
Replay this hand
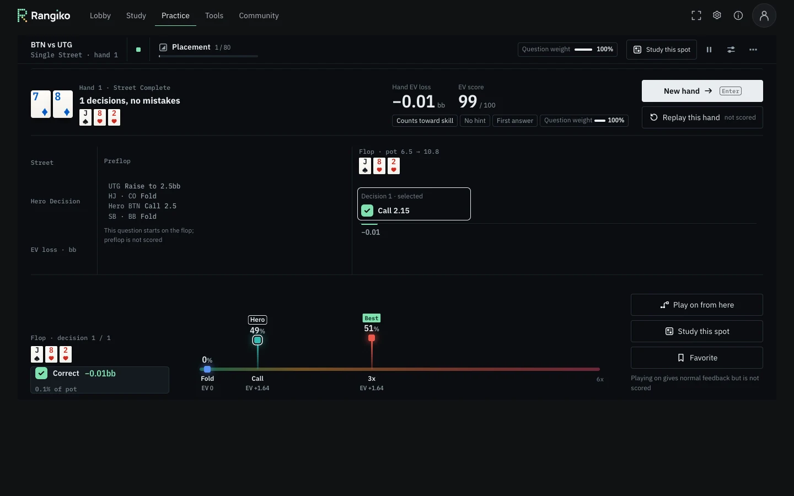point(702,117)
